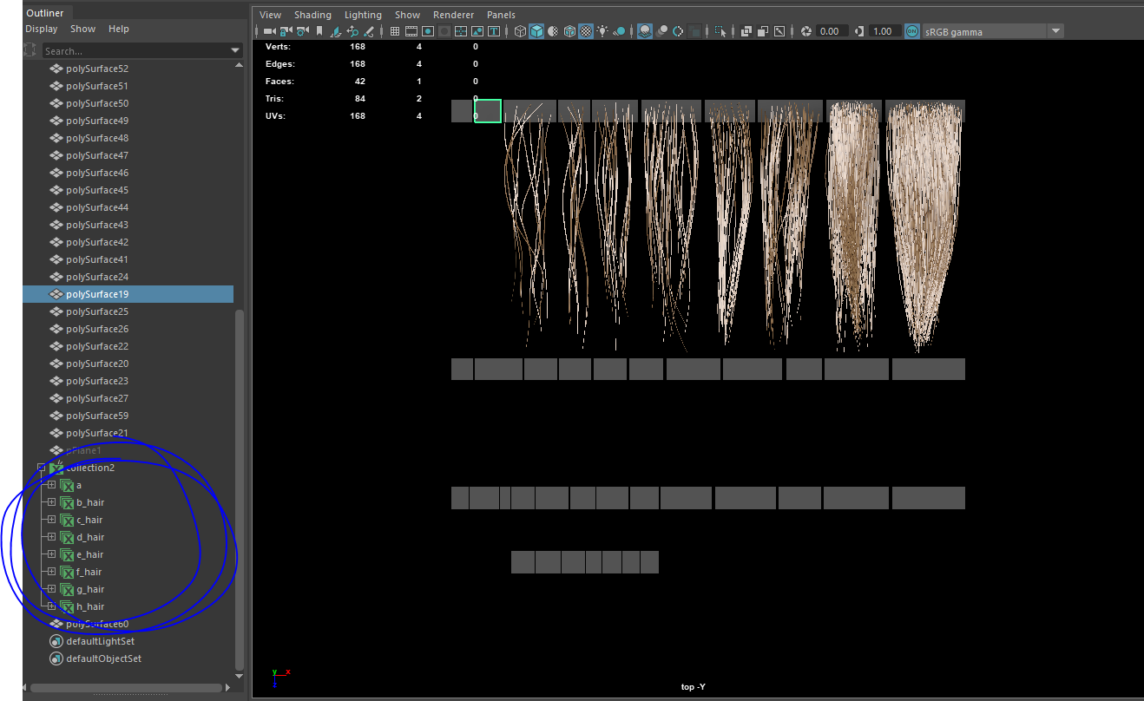The image size is (1144, 701).
Task: Open the Outliner search filter dropdown arrow
Action: click(235, 51)
